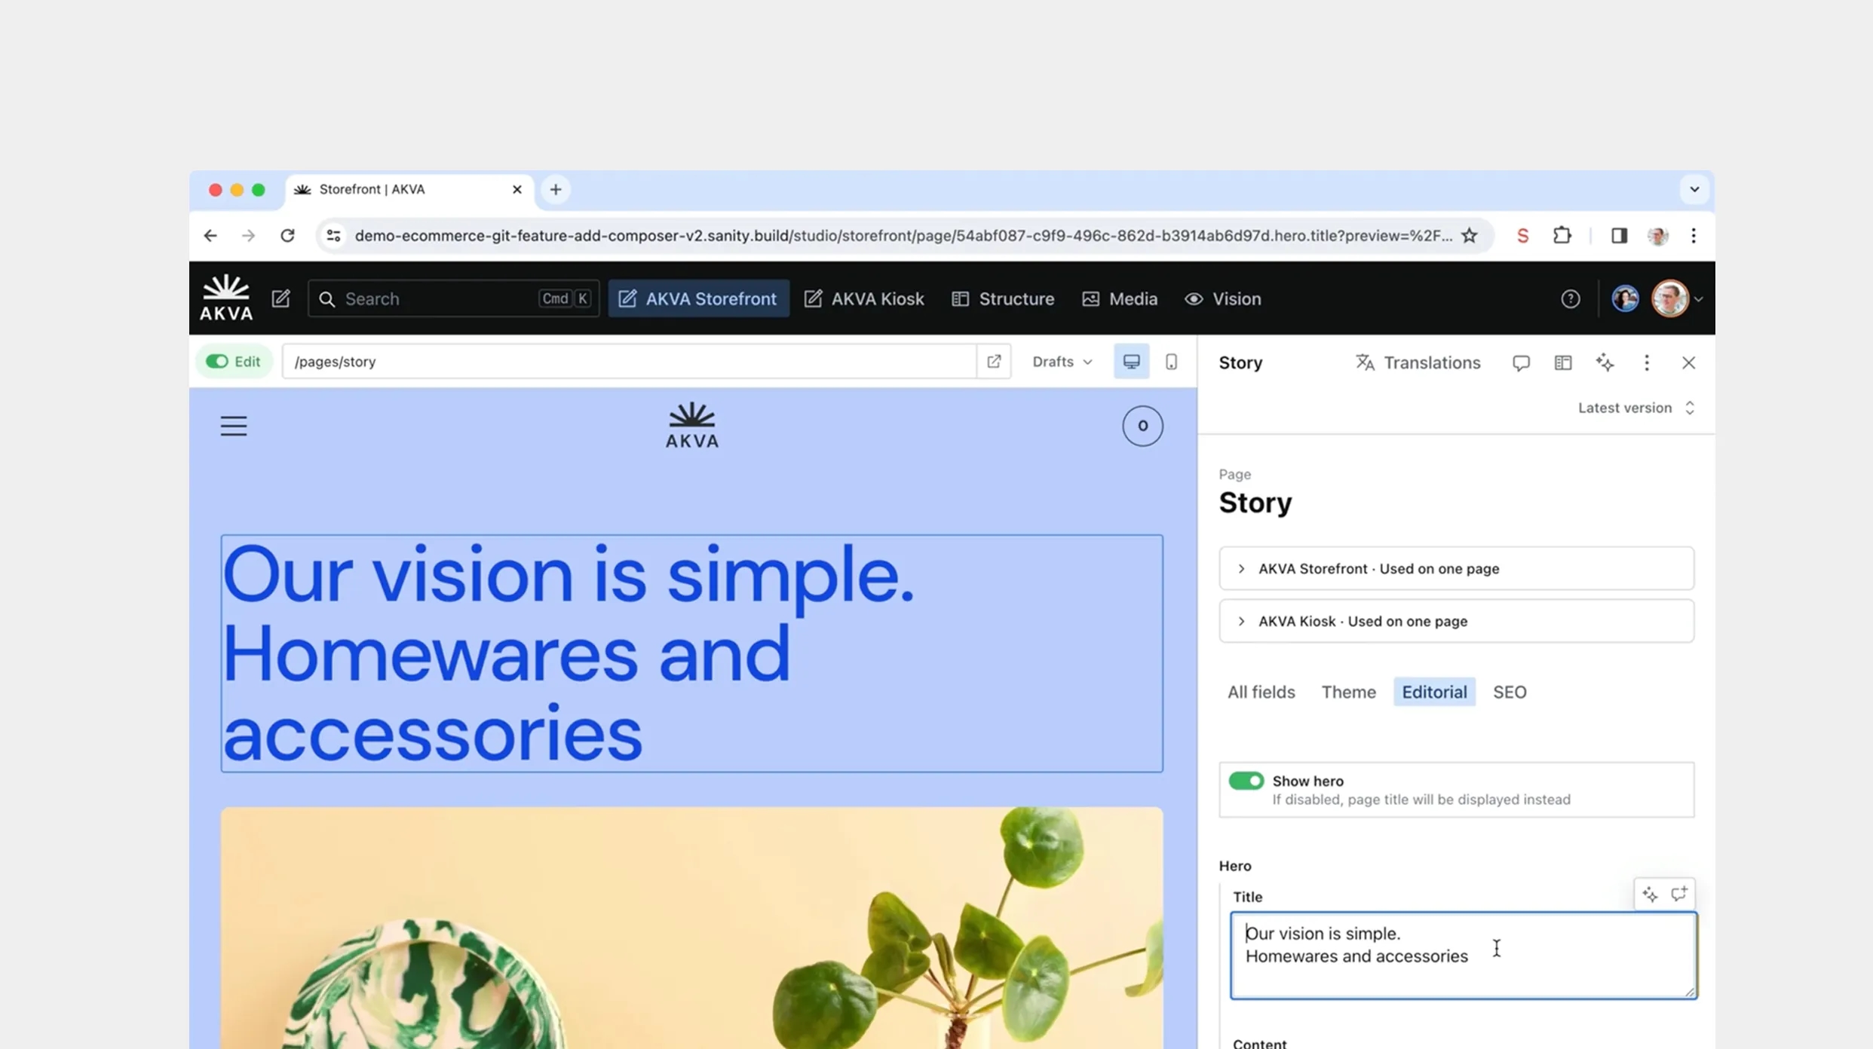Click the /pages/story preview URL field
1873x1049 pixels.
(x=630, y=362)
